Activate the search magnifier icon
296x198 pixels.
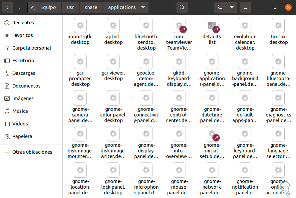click(182, 7)
